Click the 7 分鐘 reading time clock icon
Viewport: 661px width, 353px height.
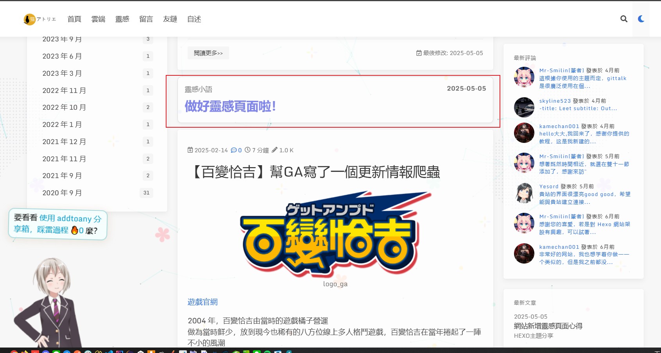247,150
